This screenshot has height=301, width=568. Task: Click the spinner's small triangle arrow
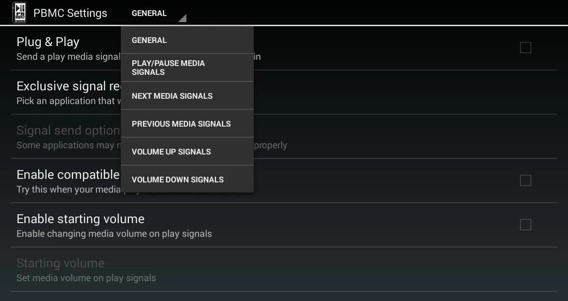182,18
